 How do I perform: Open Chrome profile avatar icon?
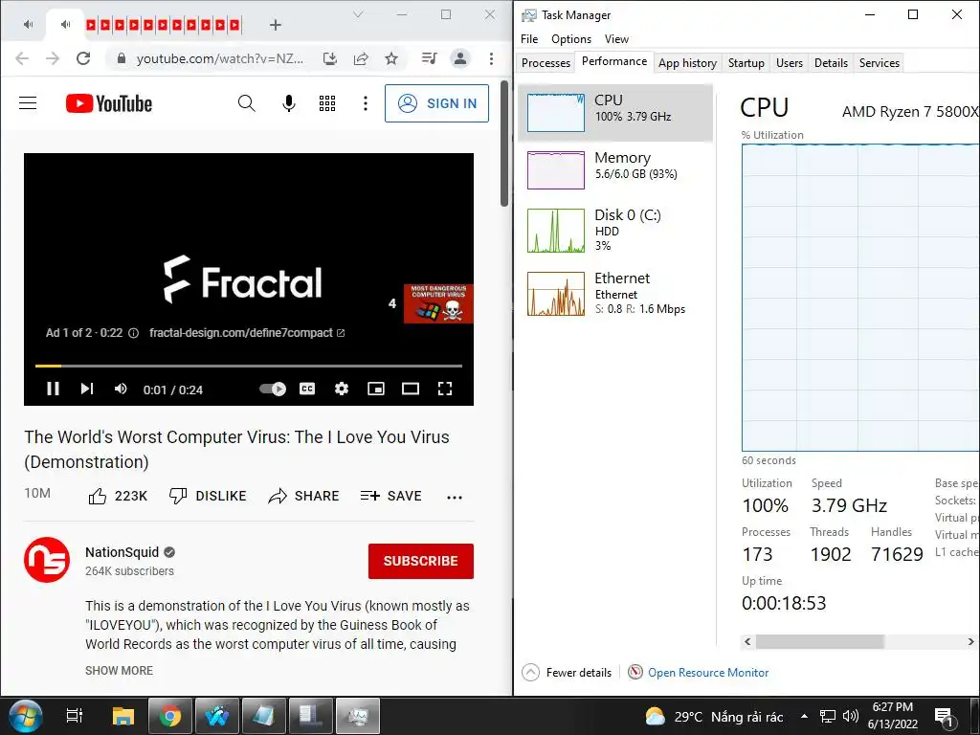point(460,58)
